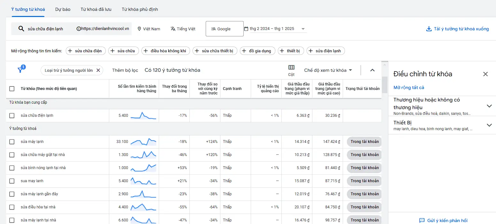Click Mở rộng tất cả link
The height and width of the screenshot is (224, 496).
409,87
